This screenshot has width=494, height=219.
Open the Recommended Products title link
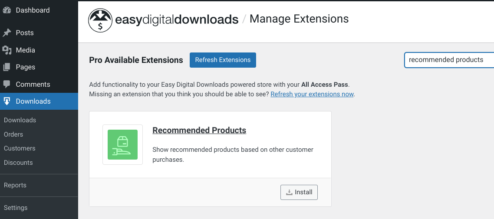[199, 130]
